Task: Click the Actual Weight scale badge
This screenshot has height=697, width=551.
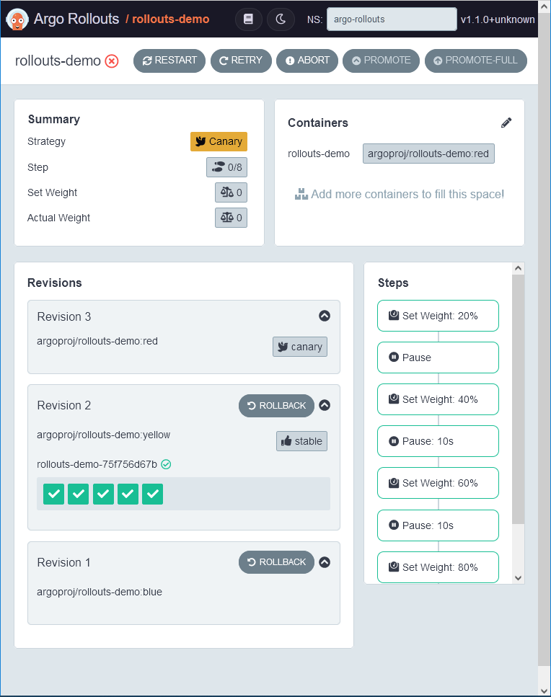Action: (x=232, y=218)
